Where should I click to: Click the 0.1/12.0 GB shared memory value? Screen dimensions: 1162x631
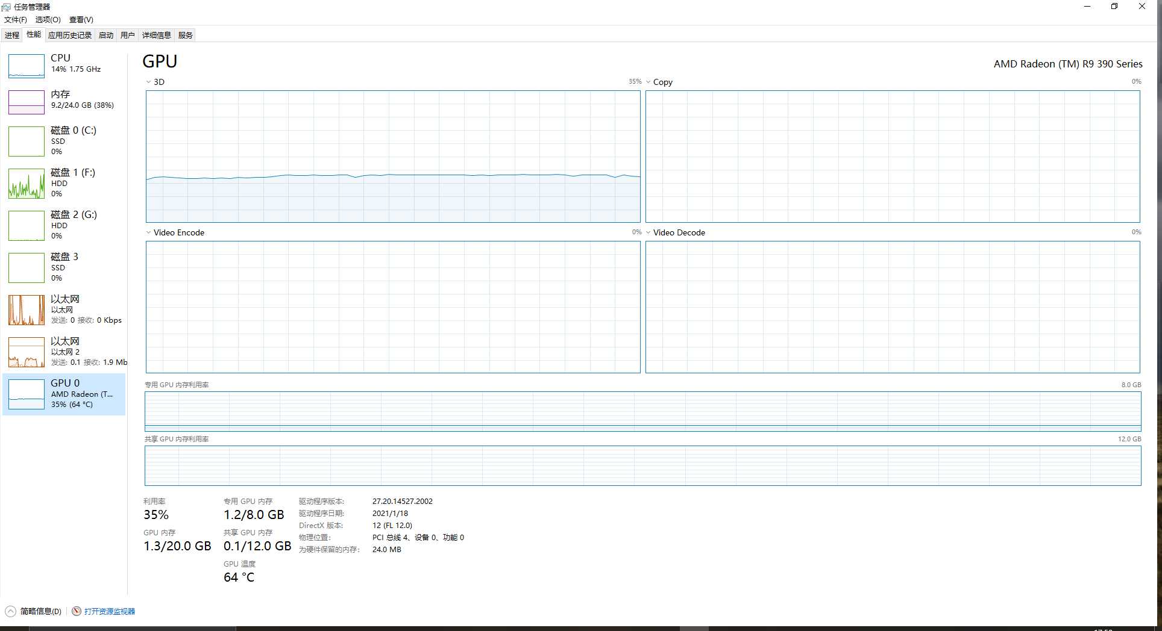click(x=257, y=546)
